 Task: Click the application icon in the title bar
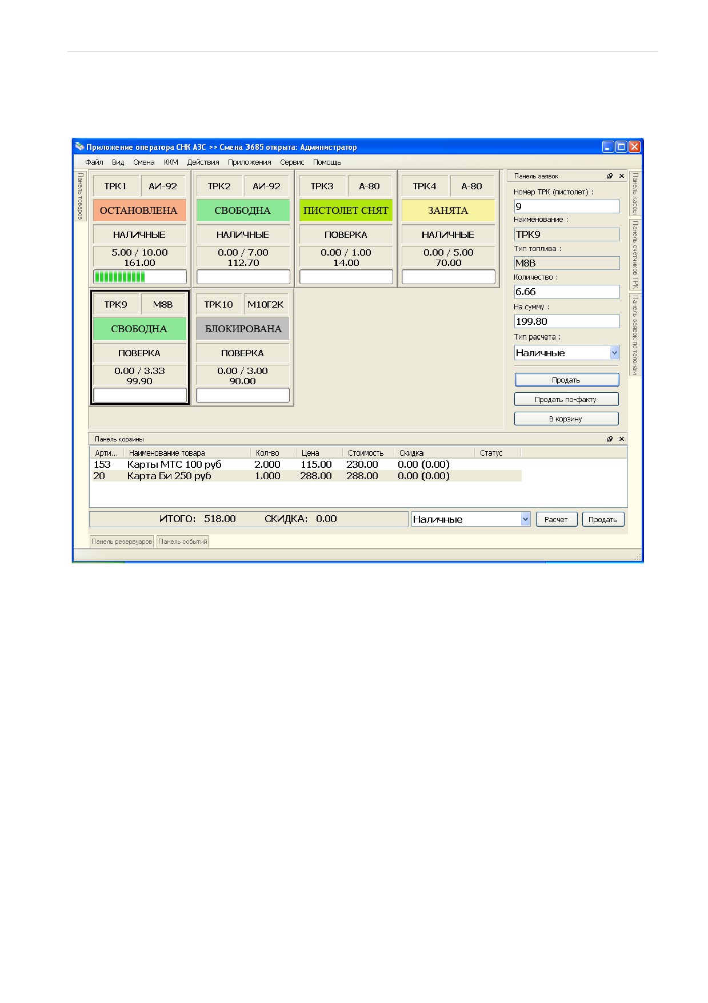[x=79, y=146]
